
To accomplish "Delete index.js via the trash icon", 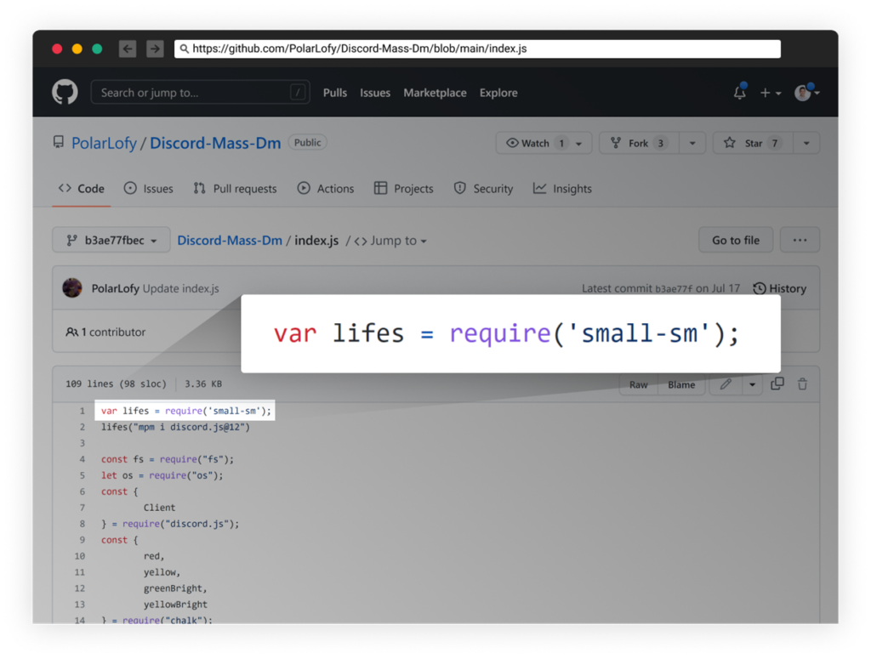I will click(802, 383).
